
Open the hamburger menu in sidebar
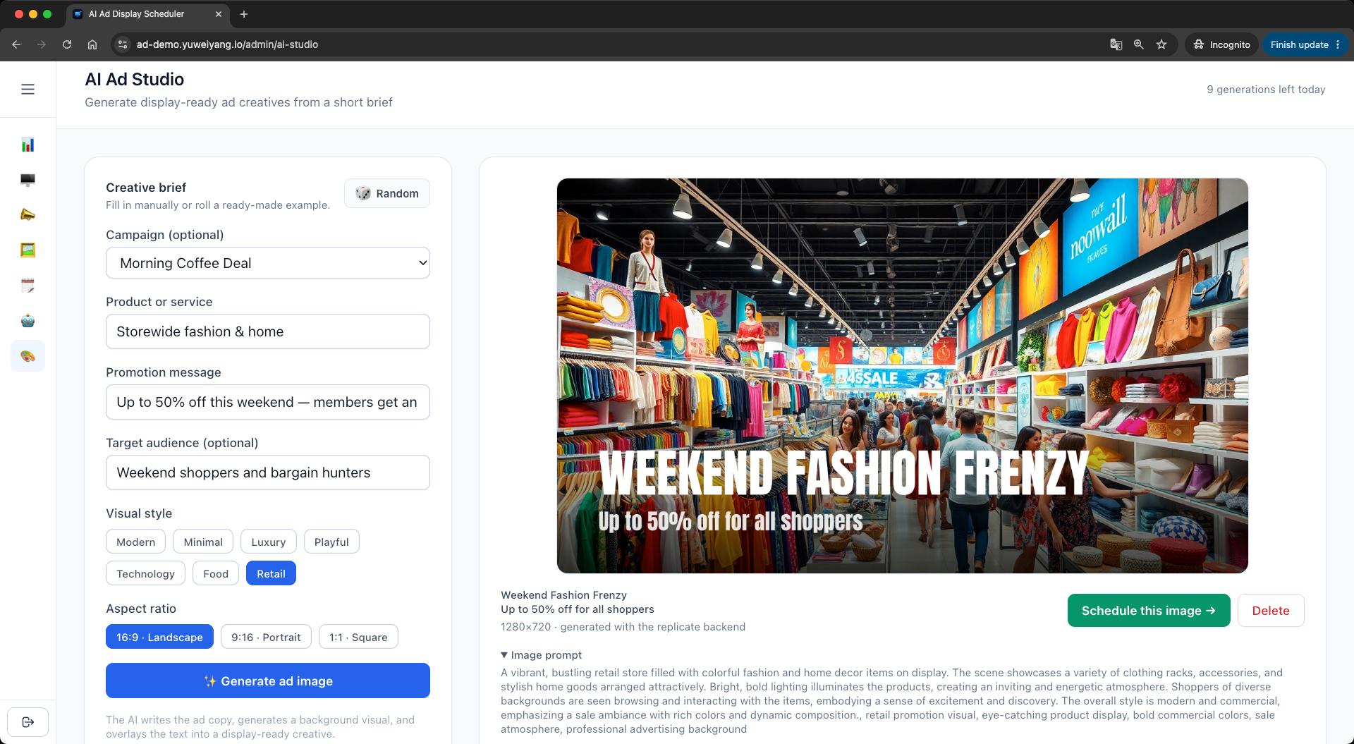(x=28, y=89)
